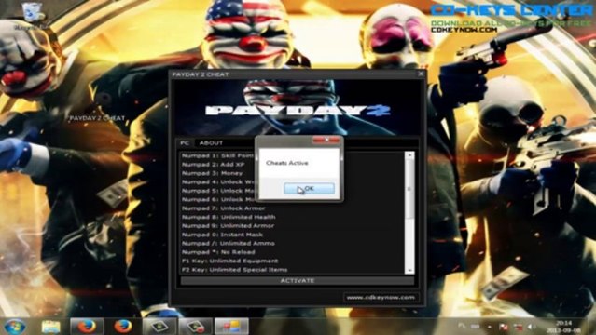Click the second Firefox taskbar icon
Screen dimensions: 596x335
pyautogui.click(x=123, y=327)
